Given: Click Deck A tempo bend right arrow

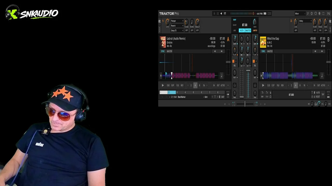Looking at the screenshot, I should click(x=222, y=51).
